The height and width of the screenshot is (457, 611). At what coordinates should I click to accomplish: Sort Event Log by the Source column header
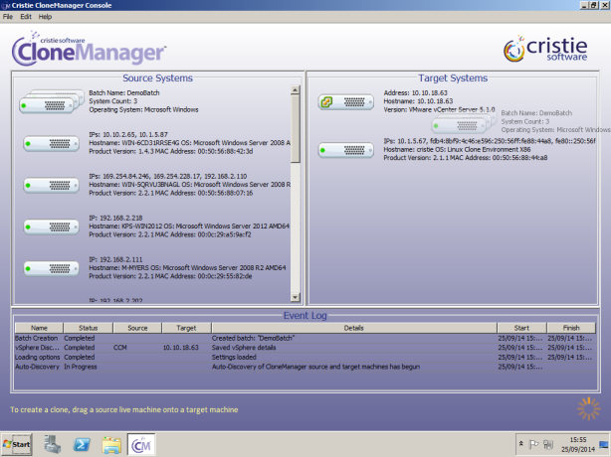137,328
